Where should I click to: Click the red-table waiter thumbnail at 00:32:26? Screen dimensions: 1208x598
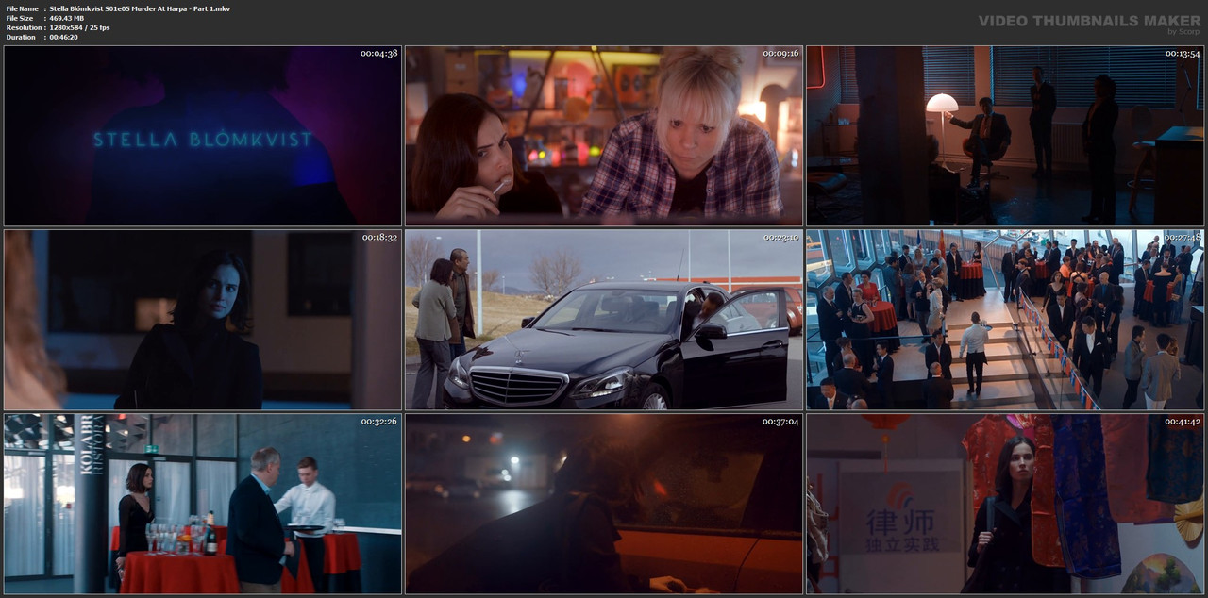coord(203,504)
